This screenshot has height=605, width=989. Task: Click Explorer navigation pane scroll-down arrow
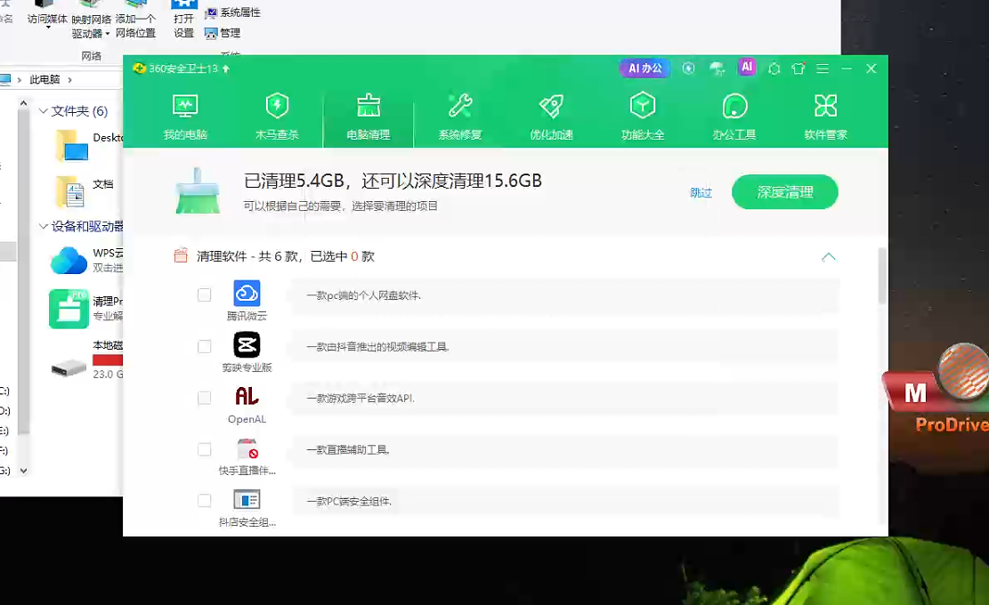tap(23, 471)
